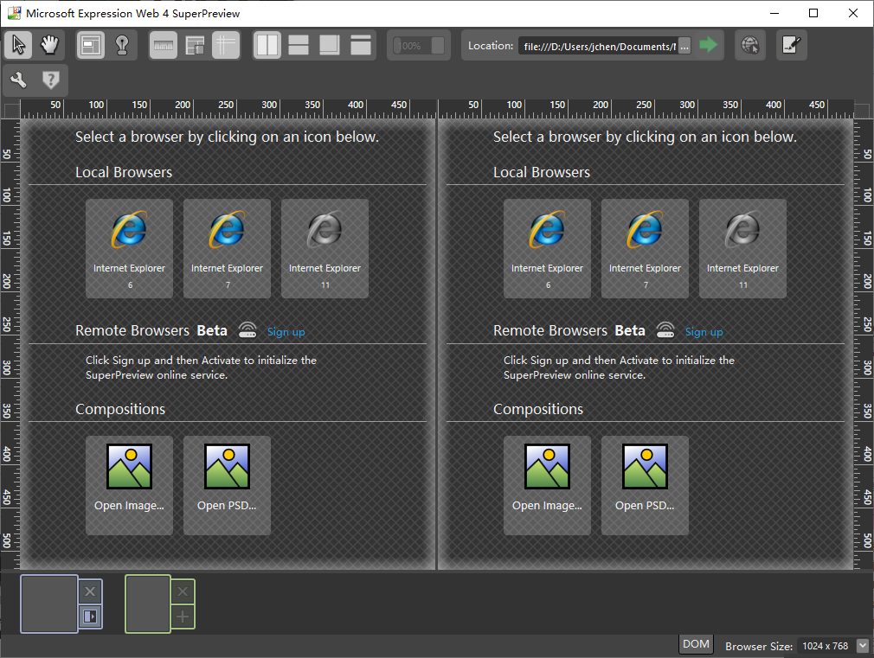This screenshot has width=874, height=658.
Task: Click the Location address field
Action: pos(599,46)
